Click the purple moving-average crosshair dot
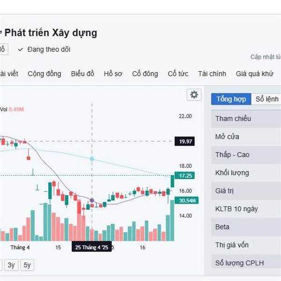Image resolution: width=281 pixels, height=281 pixels. tap(92, 200)
